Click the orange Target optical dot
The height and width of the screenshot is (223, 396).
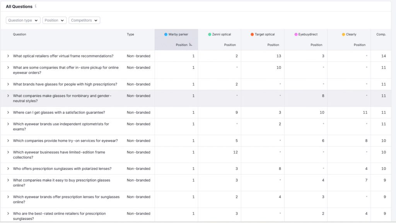252,34
